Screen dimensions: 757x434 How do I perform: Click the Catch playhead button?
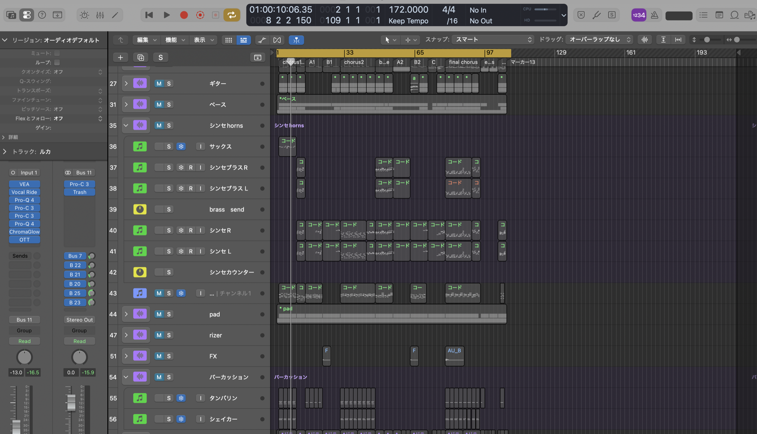pos(296,40)
